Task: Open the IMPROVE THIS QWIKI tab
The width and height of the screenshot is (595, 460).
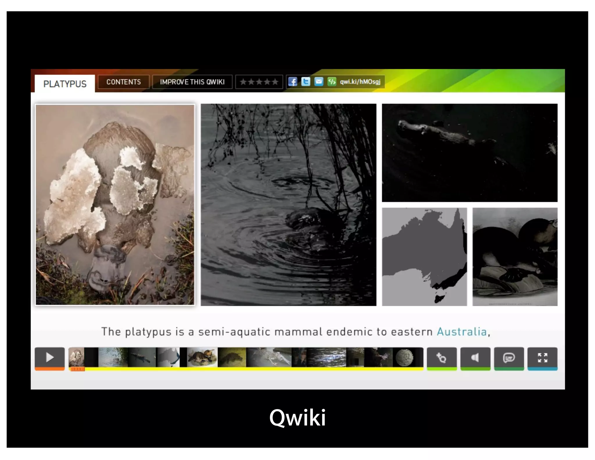Action: [x=192, y=82]
